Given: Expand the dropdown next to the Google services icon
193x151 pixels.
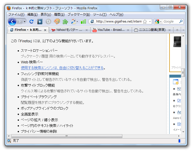Looking at the screenshot, I should coord(77,22).
